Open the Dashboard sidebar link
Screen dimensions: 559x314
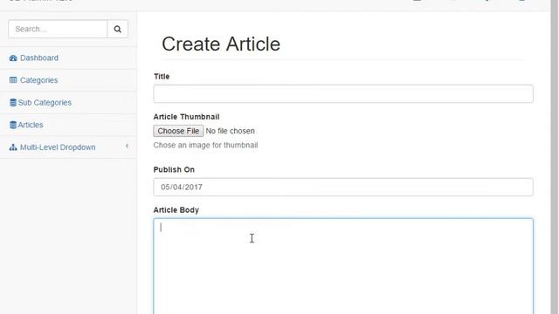tap(38, 58)
